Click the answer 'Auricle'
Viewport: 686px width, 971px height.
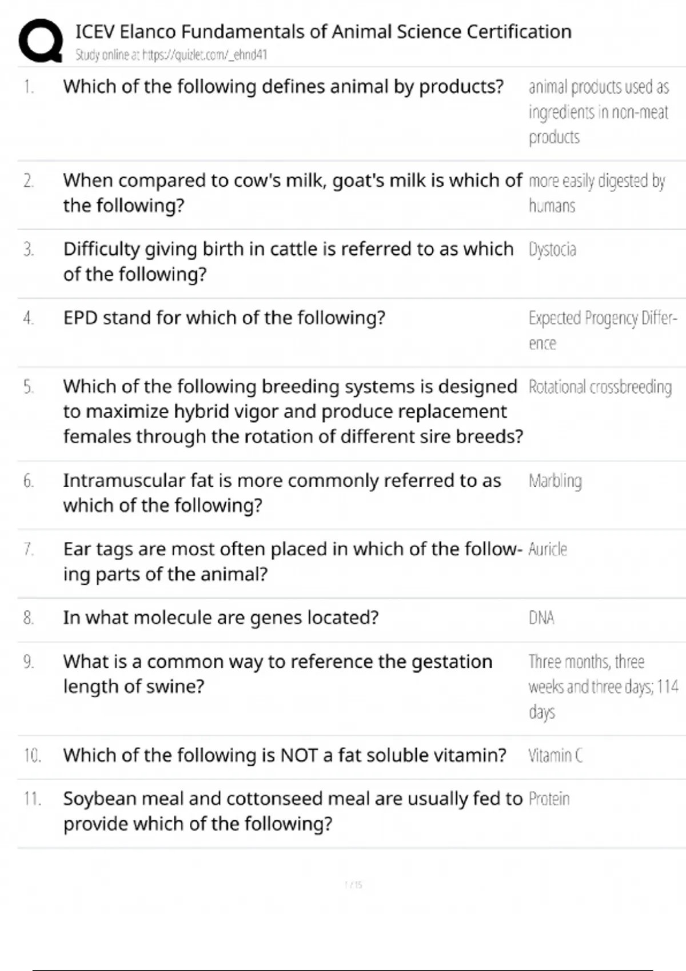[548, 549]
